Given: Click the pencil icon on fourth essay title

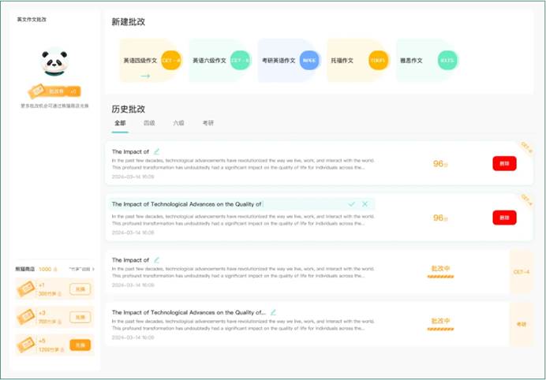Looking at the screenshot, I should coord(274,312).
